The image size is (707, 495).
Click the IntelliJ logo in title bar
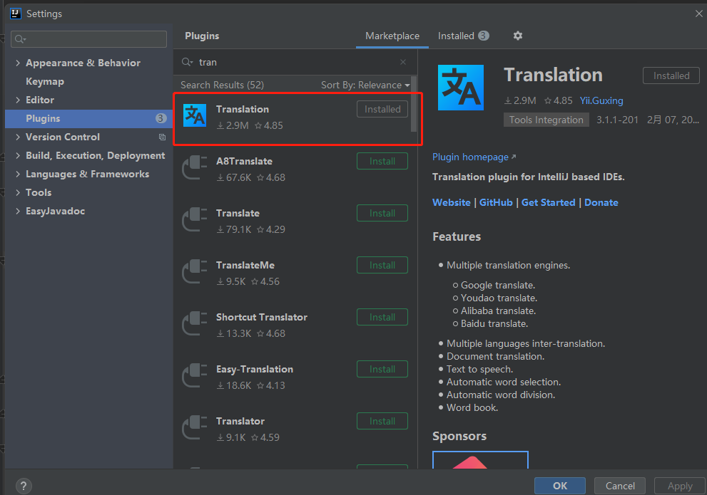click(x=16, y=14)
